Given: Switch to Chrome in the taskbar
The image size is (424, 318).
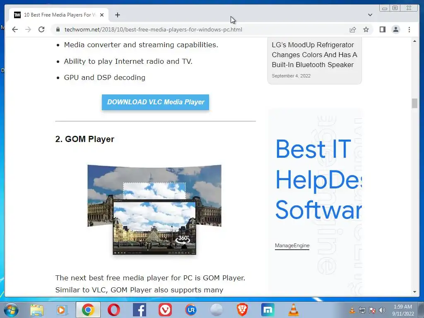Looking at the screenshot, I should point(88,310).
